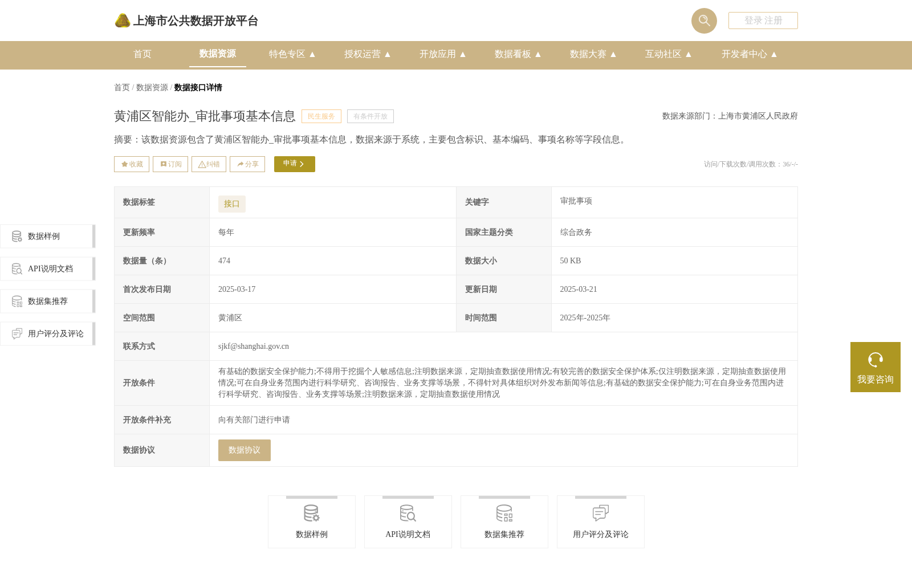912x570 pixels.
Task: Click breadcrumb link 数据资源
Action: pos(152,88)
